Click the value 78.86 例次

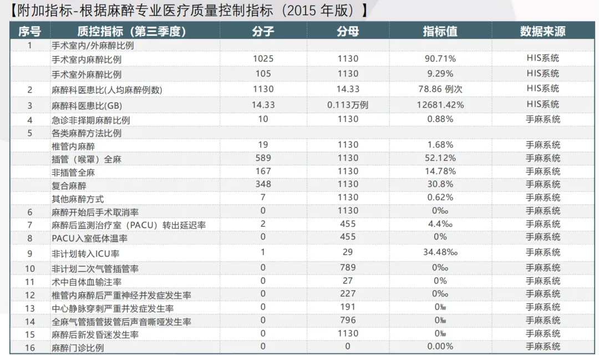[440, 89]
